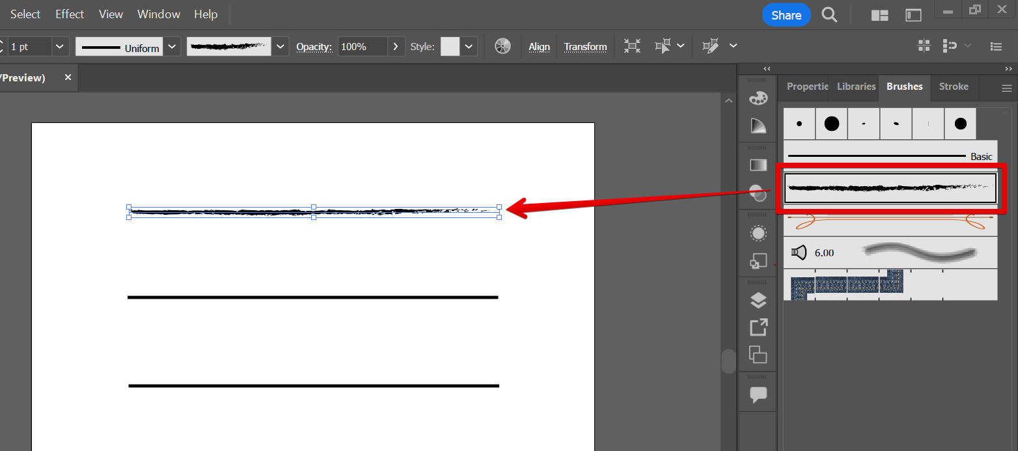Expand the Uniform width profile dropdown
The height and width of the screenshot is (451, 1018).
[x=172, y=46]
